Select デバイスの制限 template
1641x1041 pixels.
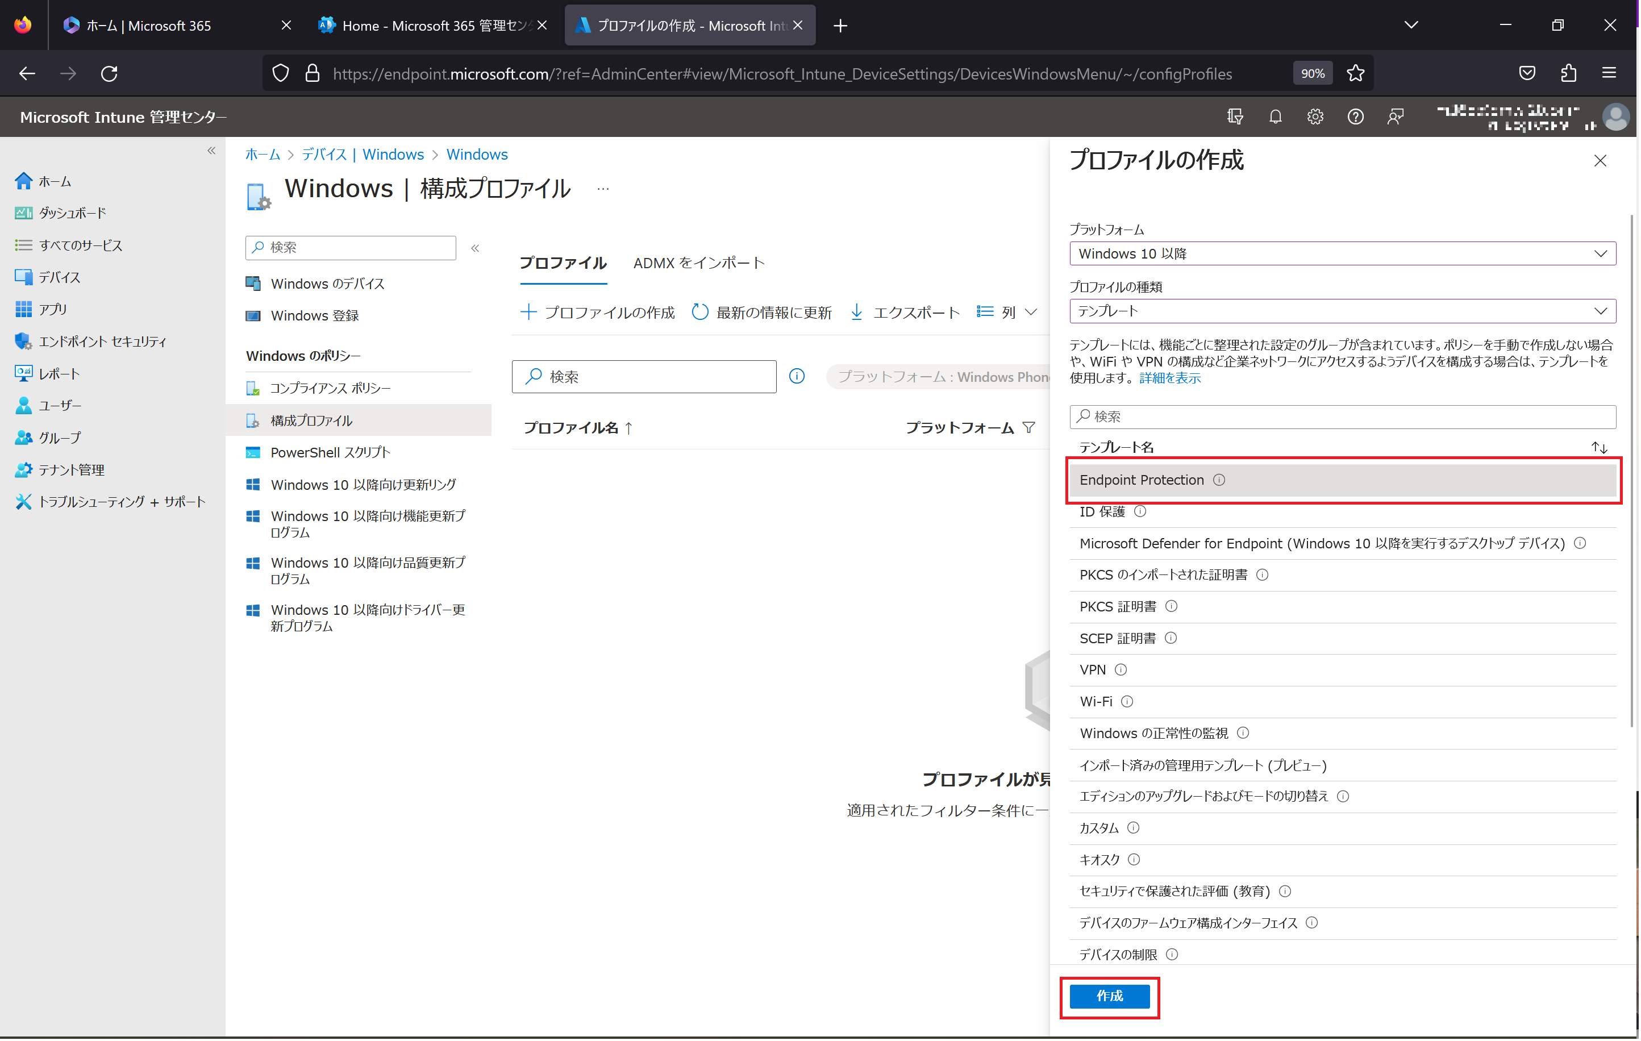click(x=1343, y=954)
